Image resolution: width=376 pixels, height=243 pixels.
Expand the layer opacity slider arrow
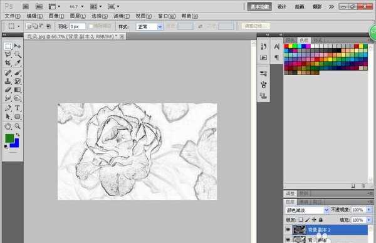(x=369, y=210)
